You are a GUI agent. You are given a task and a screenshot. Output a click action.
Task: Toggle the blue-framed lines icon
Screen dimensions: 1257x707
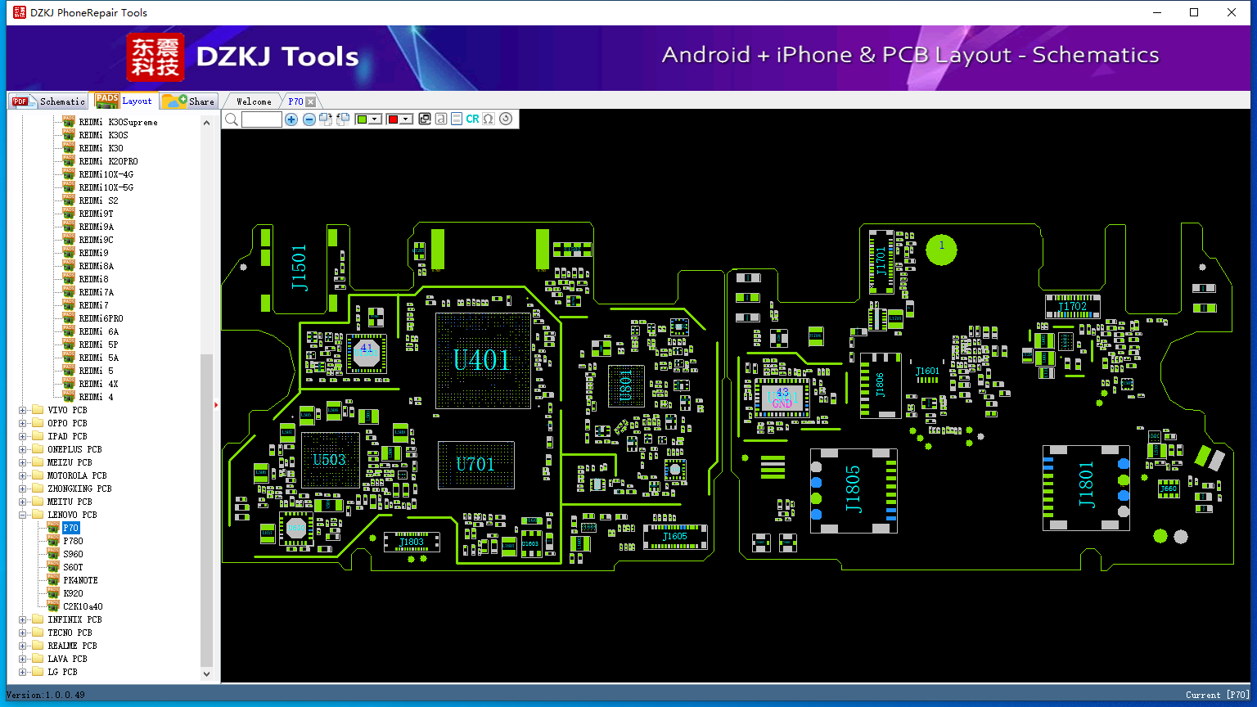coord(457,119)
